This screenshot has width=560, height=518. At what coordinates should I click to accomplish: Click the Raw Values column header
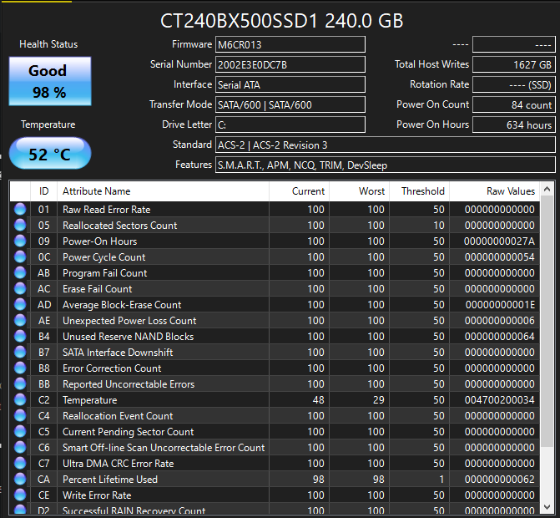[x=495, y=191]
